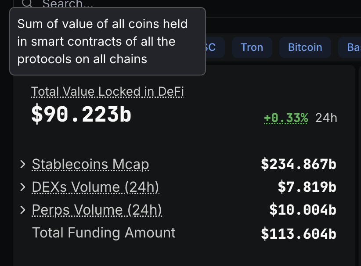
Task: Open the Stablecoins Mcap label
Action: [x=90, y=164]
